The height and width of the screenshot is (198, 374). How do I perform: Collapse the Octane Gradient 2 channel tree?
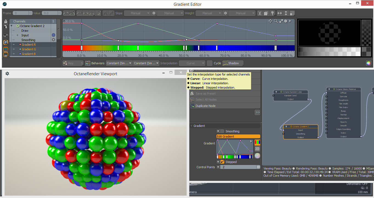tap(12, 26)
